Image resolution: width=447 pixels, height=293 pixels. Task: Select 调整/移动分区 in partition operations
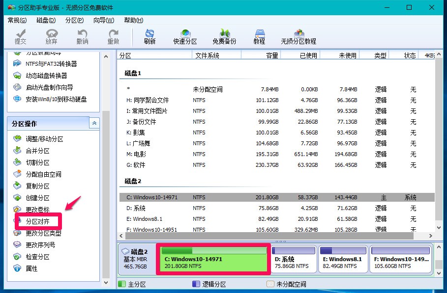[x=38, y=139]
